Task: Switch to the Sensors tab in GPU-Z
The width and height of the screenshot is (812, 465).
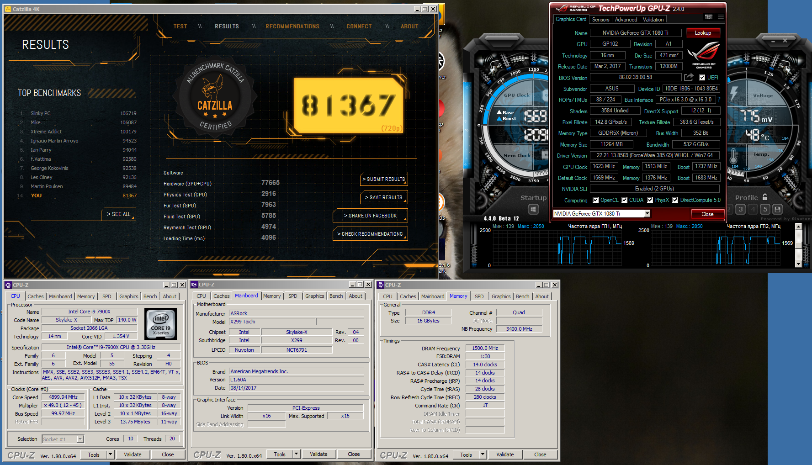Action: click(600, 20)
